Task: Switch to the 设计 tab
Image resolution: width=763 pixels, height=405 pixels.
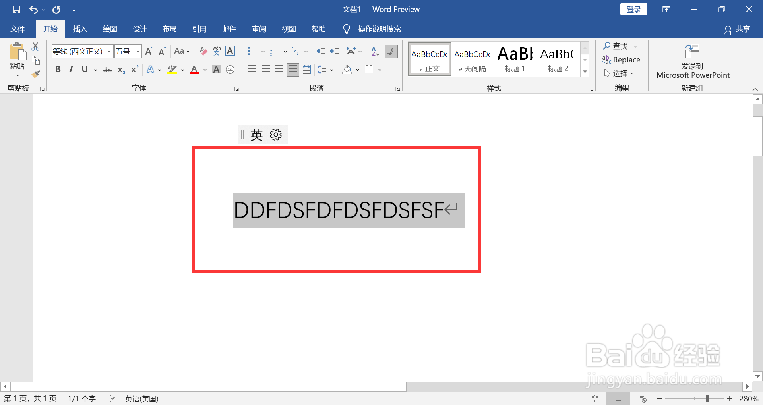Action: point(139,29)
